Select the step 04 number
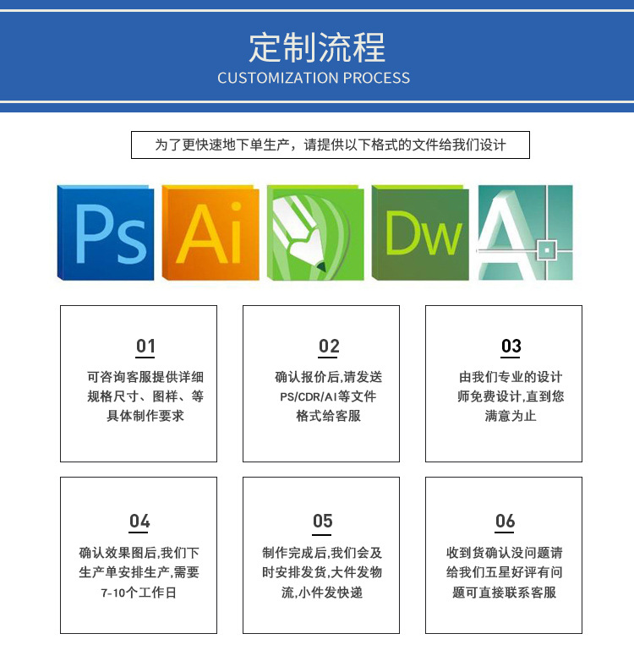This screenshot has width=634, height=650. pyautogui.click(x=139, y=522)
